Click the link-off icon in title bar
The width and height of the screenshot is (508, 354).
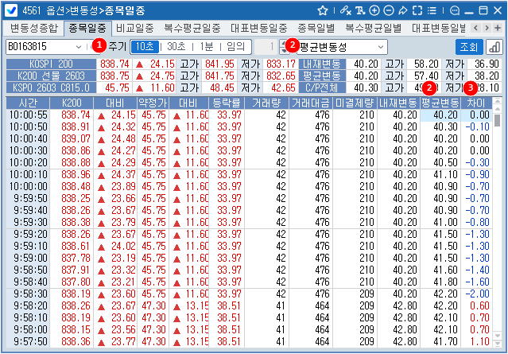pos(345,10)
